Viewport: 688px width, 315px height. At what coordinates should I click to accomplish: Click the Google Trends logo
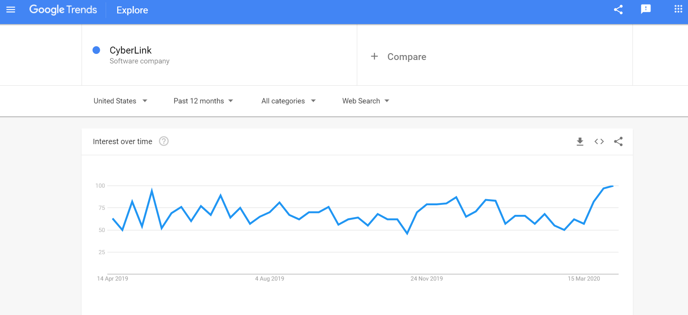pos(63,10)
